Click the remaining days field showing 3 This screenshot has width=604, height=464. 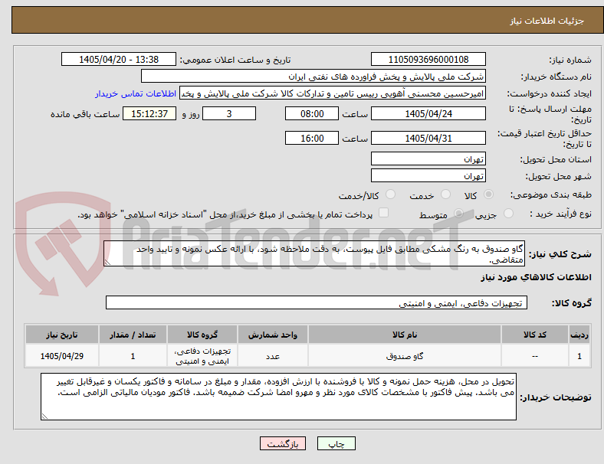229,113
